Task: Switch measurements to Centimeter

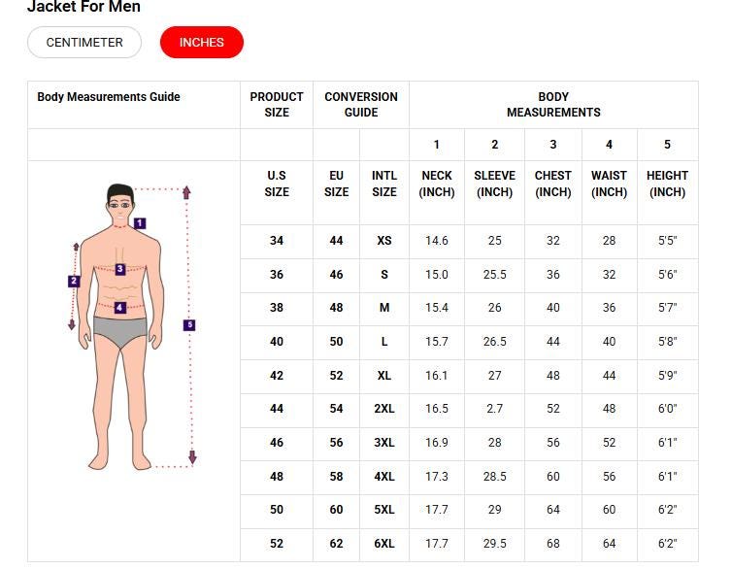Action: (x=84, y=43)
